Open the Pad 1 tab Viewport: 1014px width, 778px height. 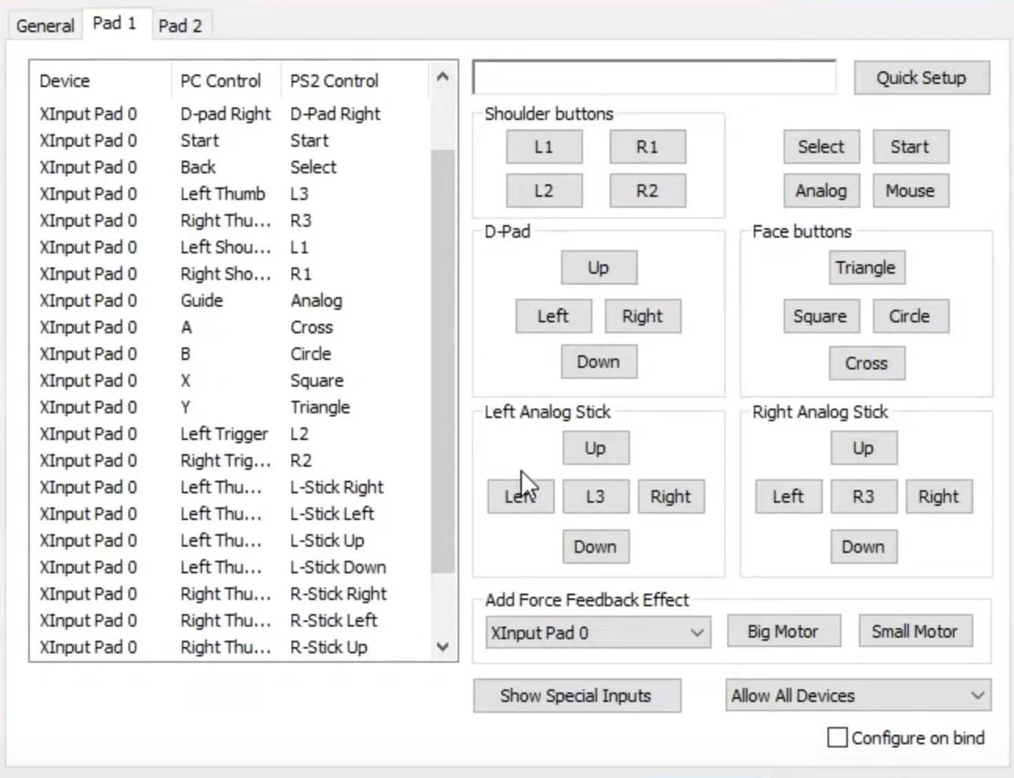click(x=114, y=23)
